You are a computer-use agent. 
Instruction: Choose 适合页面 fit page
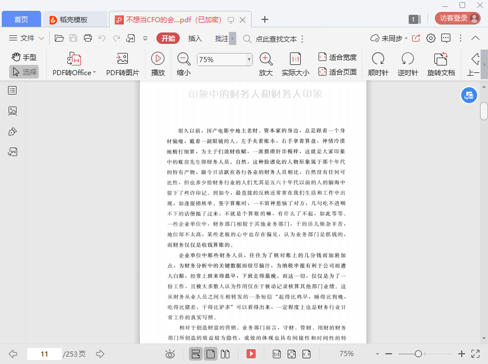(337, 72)
